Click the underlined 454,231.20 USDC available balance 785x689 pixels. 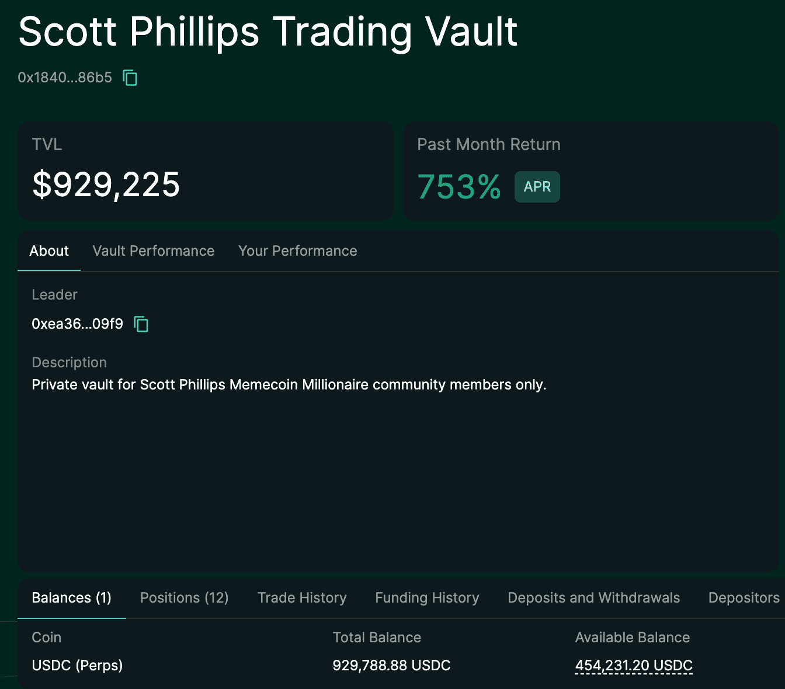pos(633,665)
